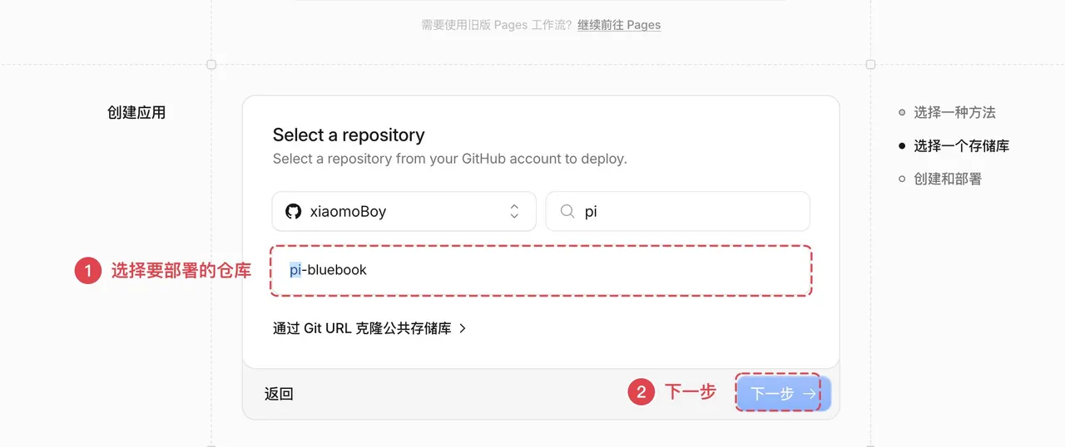Jump to the '创建和部署' step
Viewport: 1065px width, 447px height.
coord(948,179)
